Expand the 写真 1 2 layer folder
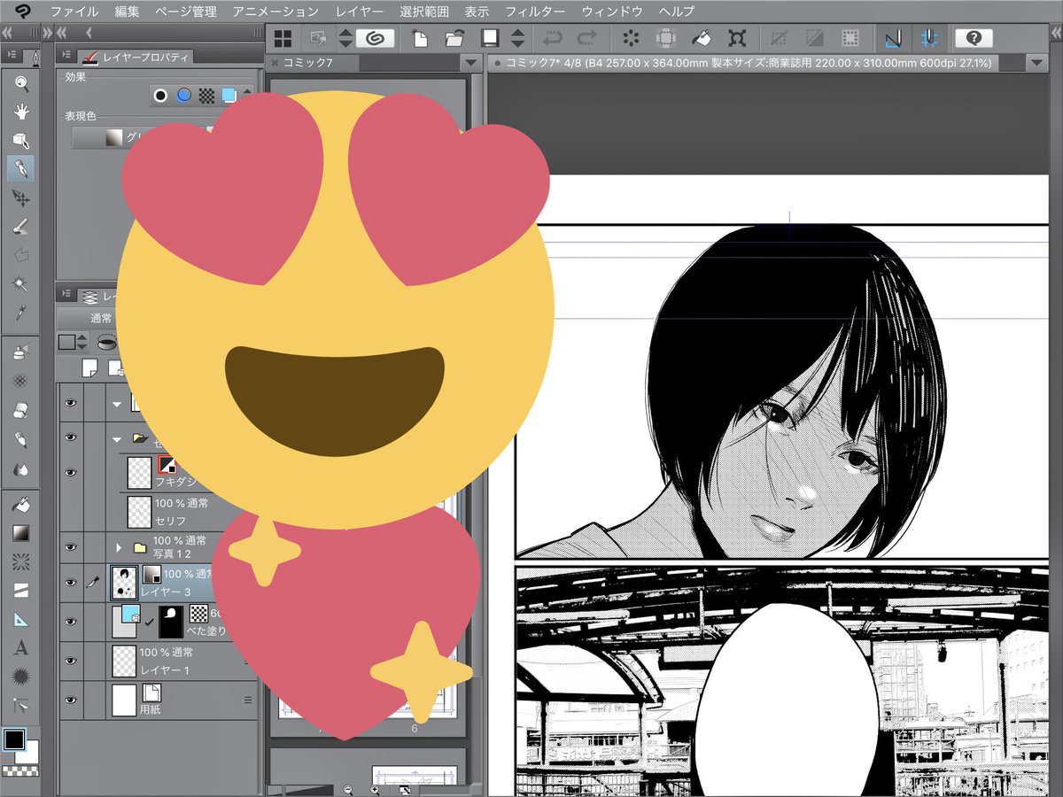 point(119,548)
